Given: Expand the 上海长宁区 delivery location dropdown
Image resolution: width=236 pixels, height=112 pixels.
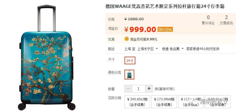Looking at the screenshot, I should pyautogui.click(x=147, y=49).
